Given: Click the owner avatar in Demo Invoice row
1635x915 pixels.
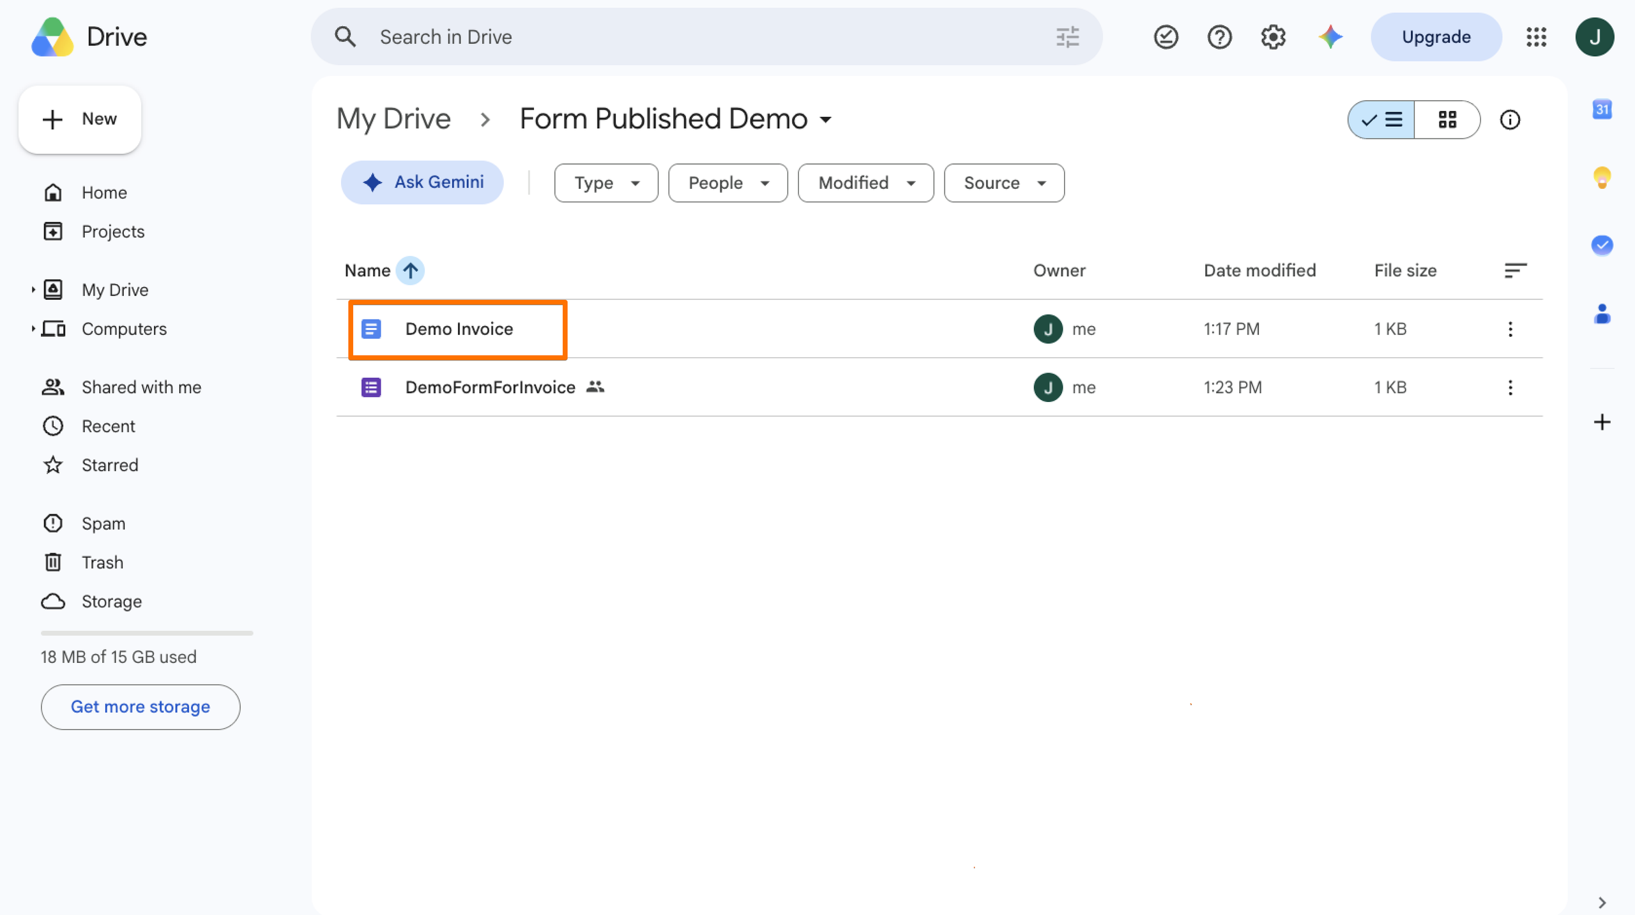Looking at the screenshot, I should pos(1048,329).
